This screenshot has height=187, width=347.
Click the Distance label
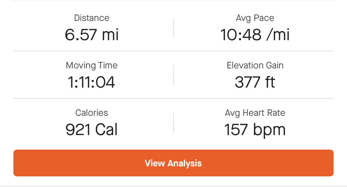(92, 18)
